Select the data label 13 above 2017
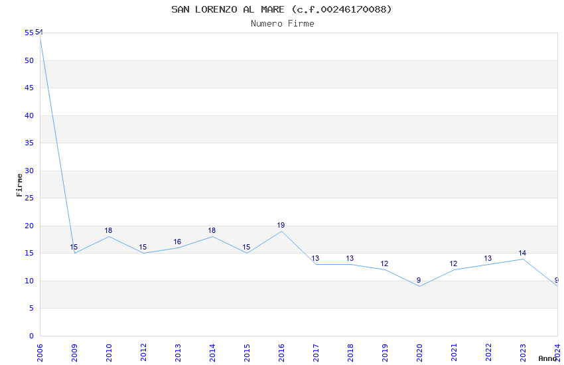This screenshot has height=365, width=564. (315, 259)
